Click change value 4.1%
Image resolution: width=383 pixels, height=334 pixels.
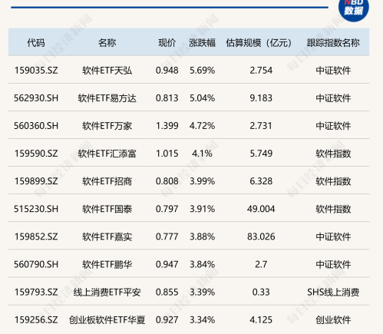(202, 154)
